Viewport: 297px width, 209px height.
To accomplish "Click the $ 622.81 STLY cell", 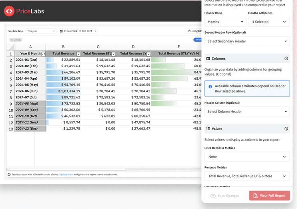I will pos(98,116).
